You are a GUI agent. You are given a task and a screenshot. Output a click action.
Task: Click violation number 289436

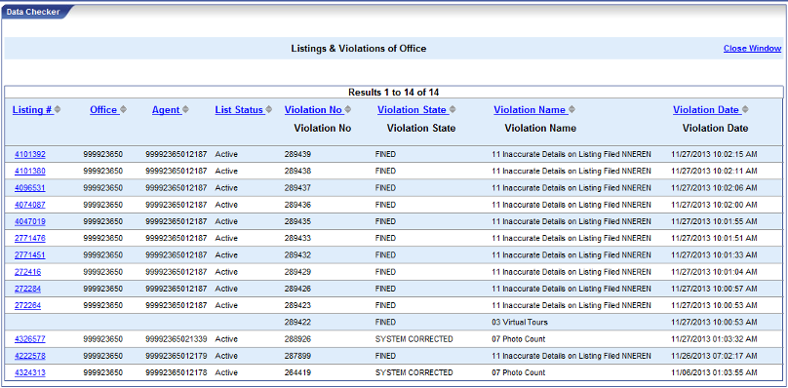(x=297, y=205)
